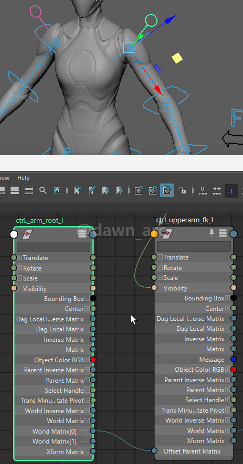Click the dotted '0' toolbar icon
The height and width of the screenshot is (464, 243).
pos(203,190)
